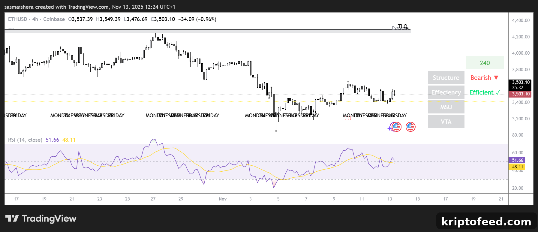Click the purple 51.66 RSI axis label

coord(517,160)
